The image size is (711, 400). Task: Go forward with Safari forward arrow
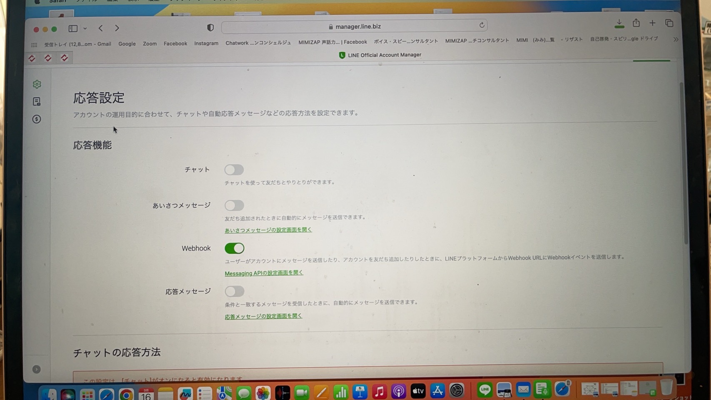[x=117, y=28]
